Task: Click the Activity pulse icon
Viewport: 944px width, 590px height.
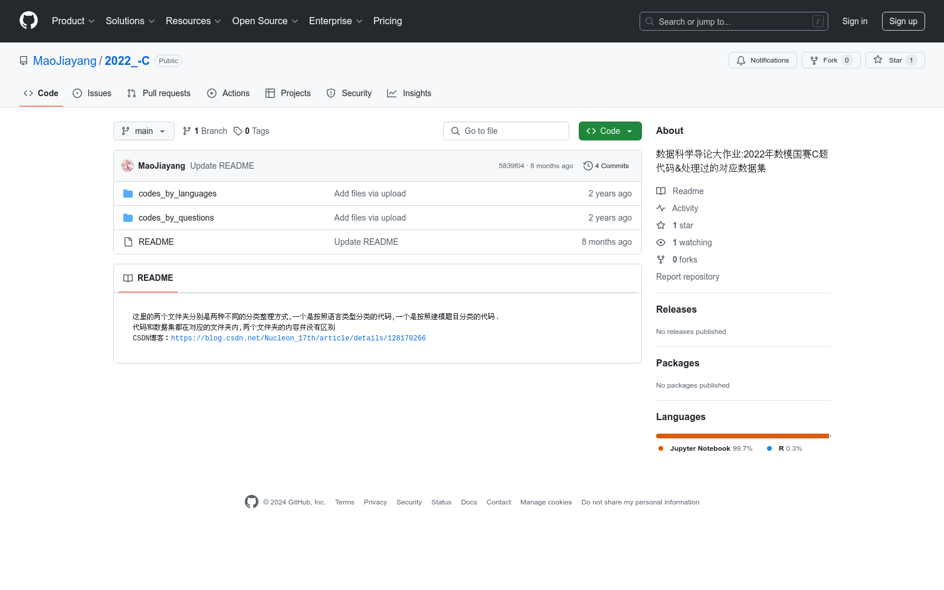Action: point(661,208)
